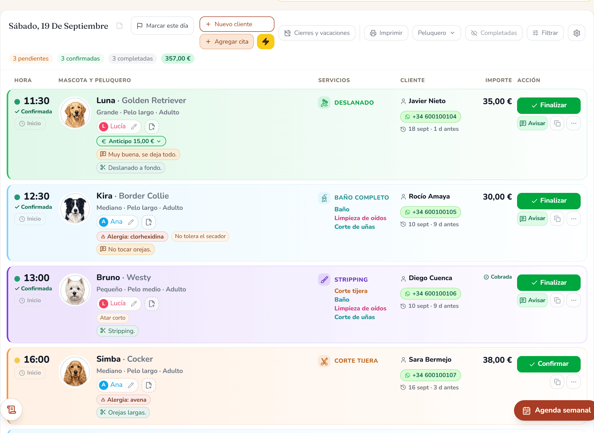Click the note icon beside the date
Image resolution: width=594 pixels, height=433 pixels.
click(120, 26)
